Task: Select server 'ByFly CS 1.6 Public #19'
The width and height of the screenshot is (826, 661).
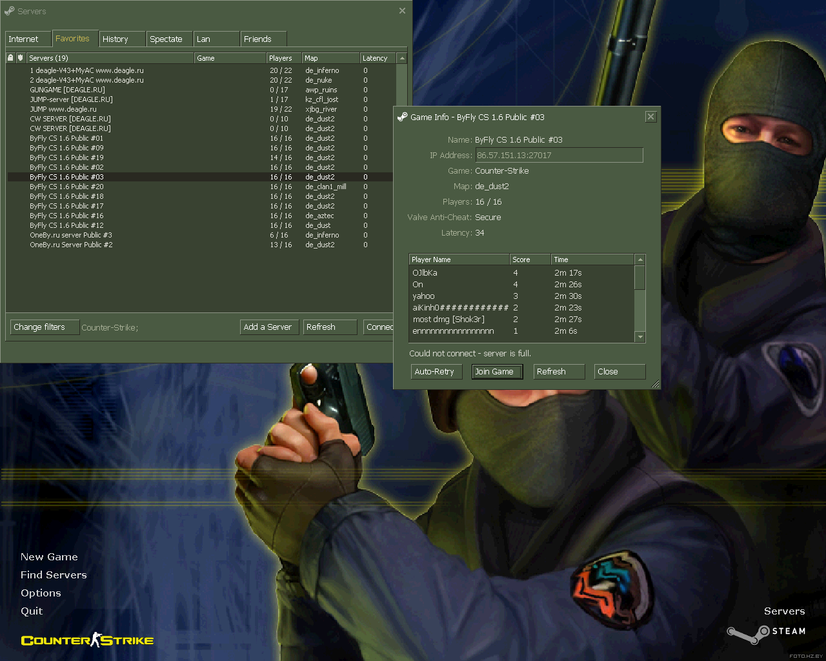Action: 201,158
